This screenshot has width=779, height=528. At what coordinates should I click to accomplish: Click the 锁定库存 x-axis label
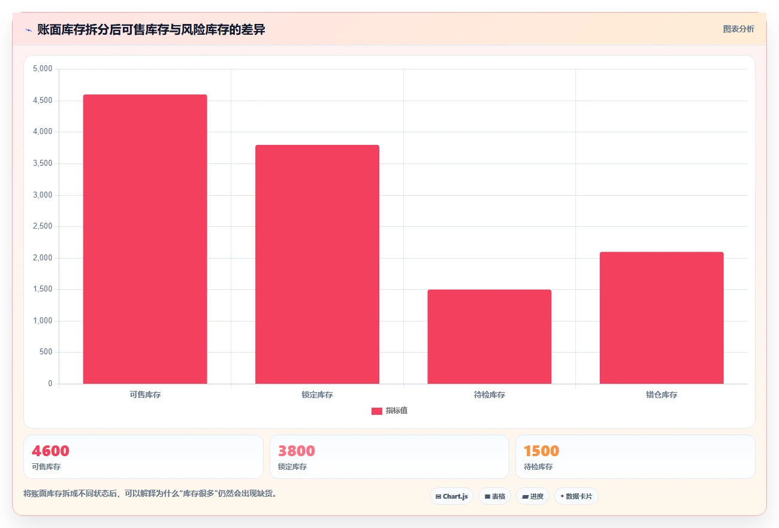point(317,395)
